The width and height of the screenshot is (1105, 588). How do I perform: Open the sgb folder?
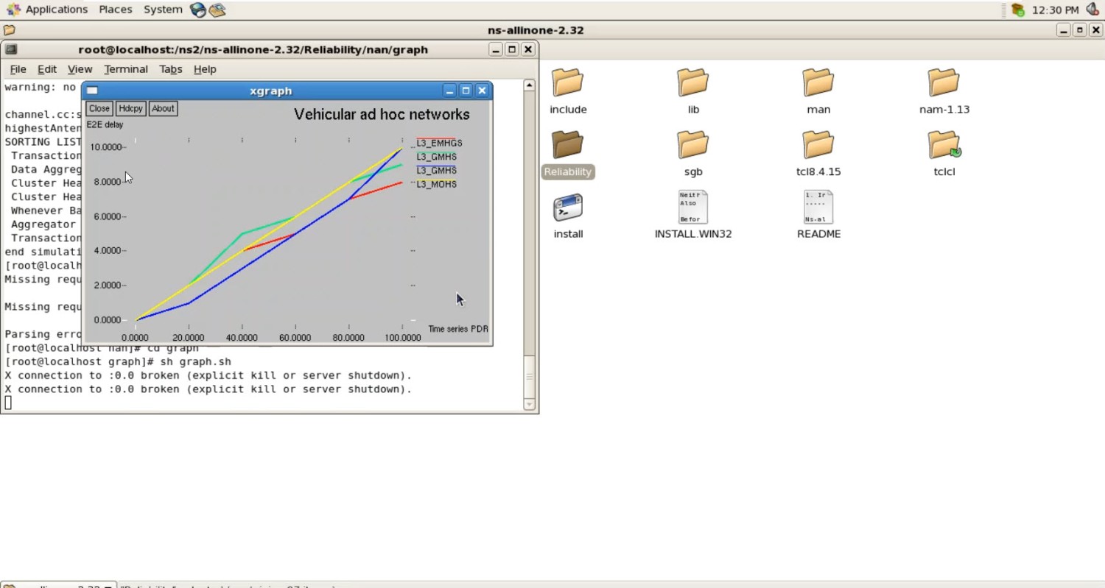click(692, 145)
